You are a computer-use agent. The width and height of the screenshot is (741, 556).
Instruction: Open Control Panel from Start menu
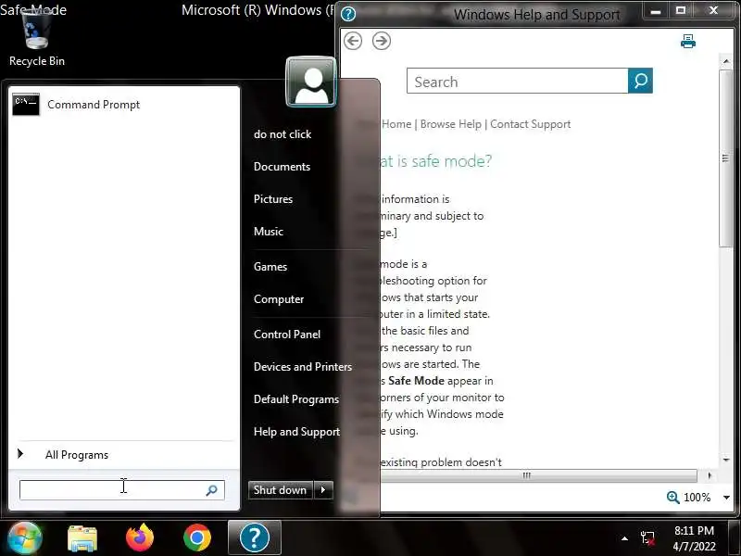coord(287,335)
